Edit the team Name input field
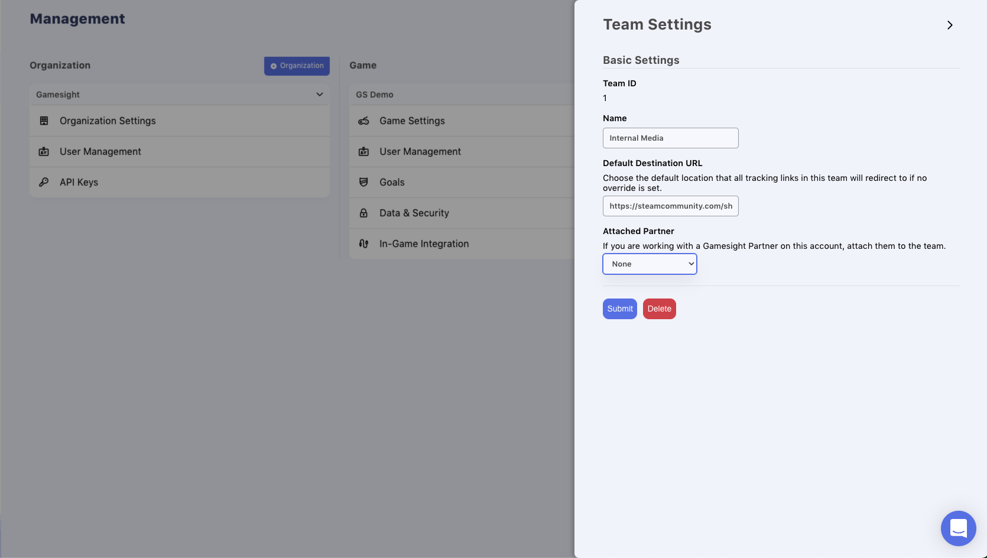 click(670, 138)
